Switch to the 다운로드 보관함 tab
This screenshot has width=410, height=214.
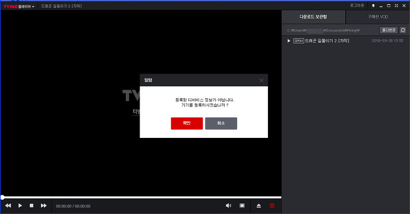pos(313,17)
